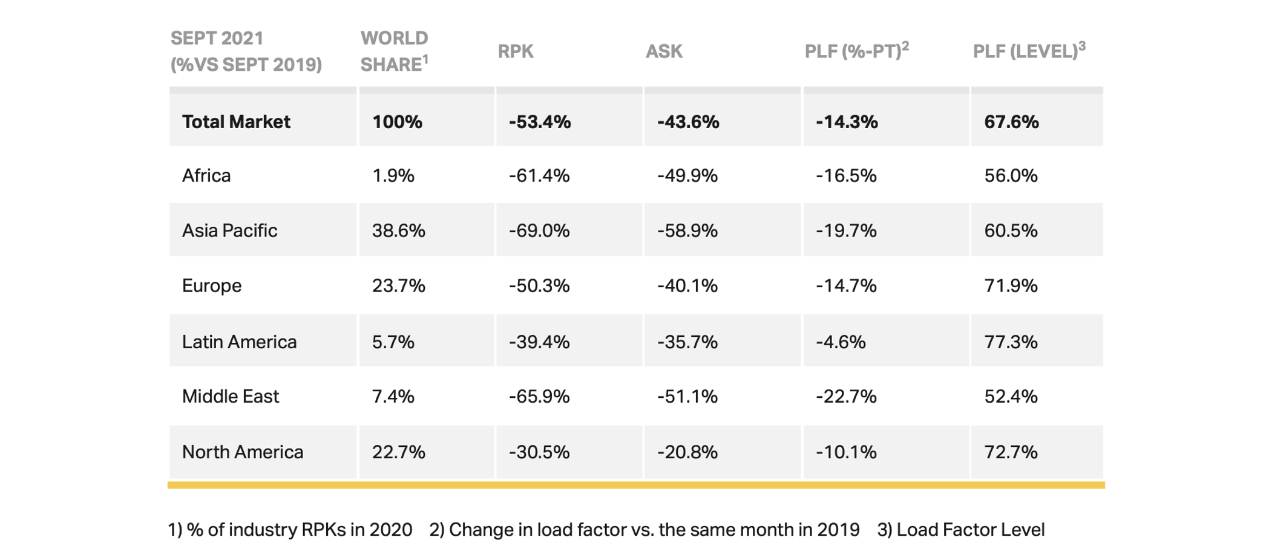Click the ASK column header
1266x549 pixels.
pos(664,51)
